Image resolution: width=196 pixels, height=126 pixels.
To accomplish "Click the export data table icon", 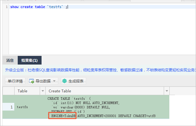I will click(x=32, y=81).
